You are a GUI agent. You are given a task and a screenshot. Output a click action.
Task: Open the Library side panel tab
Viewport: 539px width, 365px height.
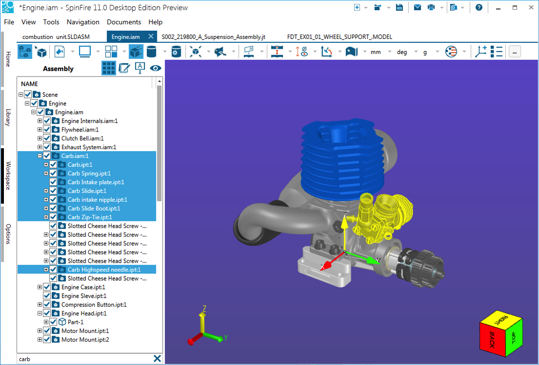8,117
